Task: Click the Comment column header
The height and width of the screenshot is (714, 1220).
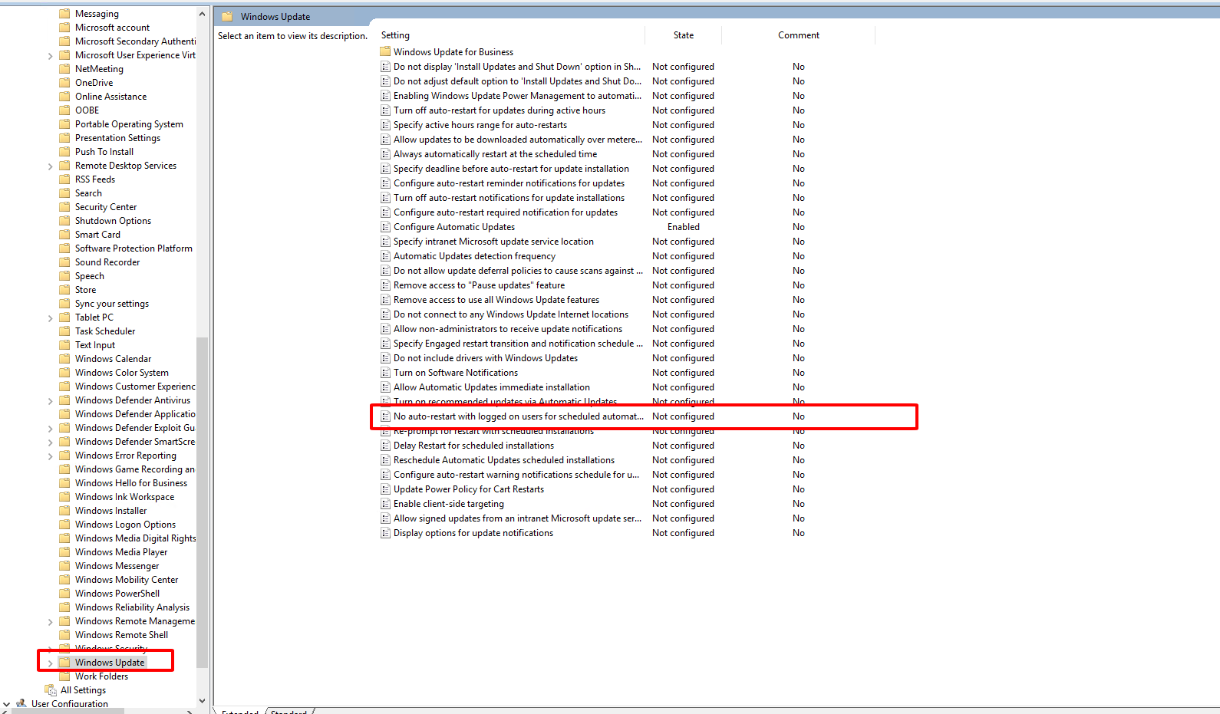Action: [x=798, y=35]
